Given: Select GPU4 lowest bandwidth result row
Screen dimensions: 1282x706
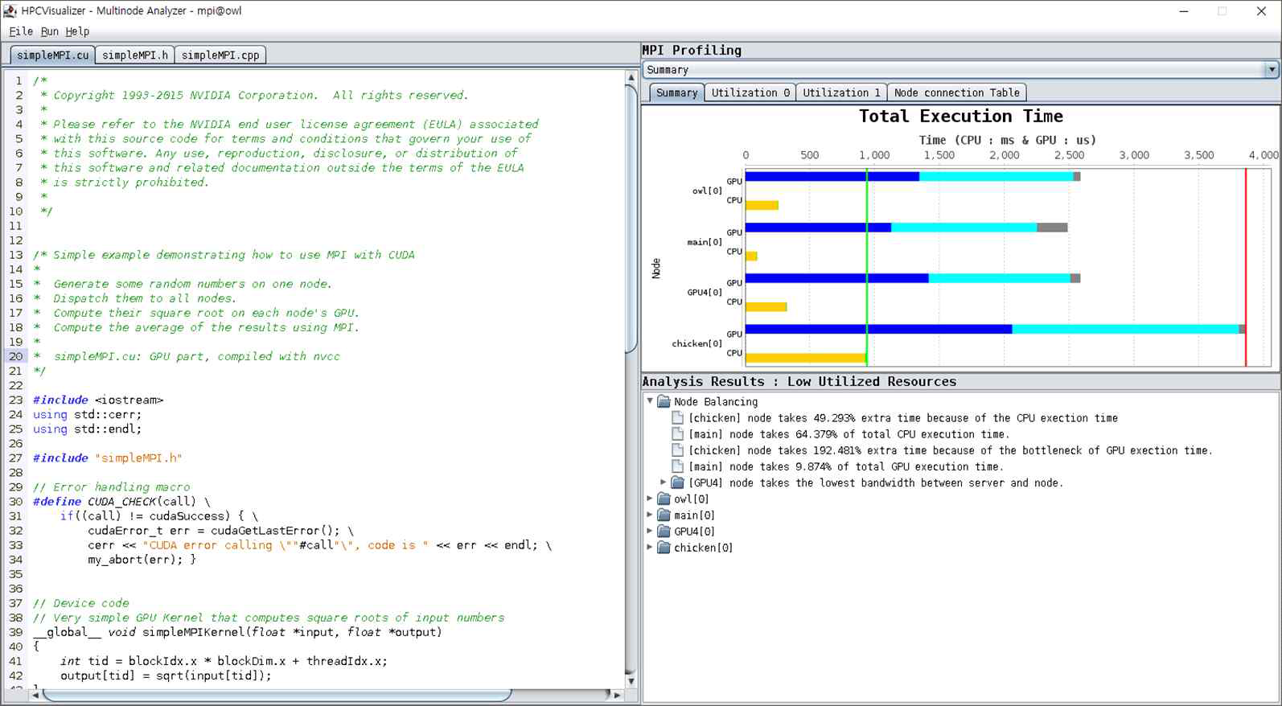Looking at the screenshot, I should (x=876, y=482).
